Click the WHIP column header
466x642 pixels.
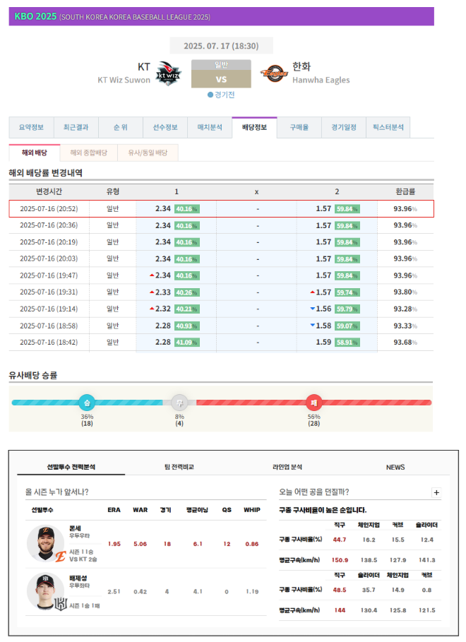[x=252, y=510]
